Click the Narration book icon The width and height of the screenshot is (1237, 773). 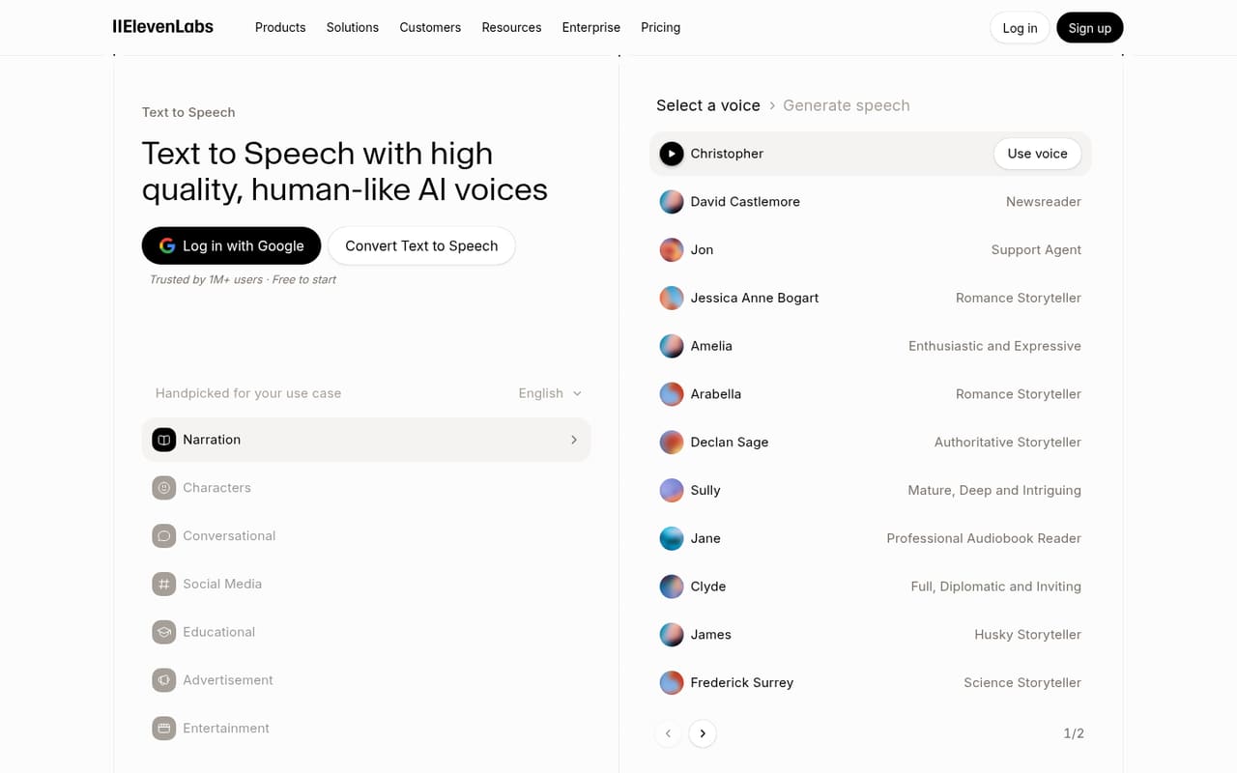tap(164, 440)
